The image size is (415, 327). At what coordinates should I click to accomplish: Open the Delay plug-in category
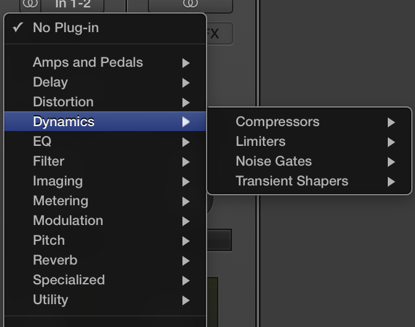click(50, 82)
